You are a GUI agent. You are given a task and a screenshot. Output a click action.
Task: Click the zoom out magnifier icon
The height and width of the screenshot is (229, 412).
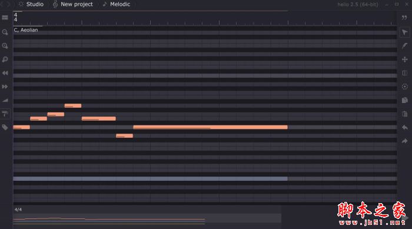[5, 32]
